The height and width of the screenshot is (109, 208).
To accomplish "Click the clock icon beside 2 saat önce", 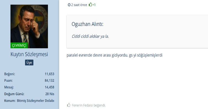I will point(69,5).
